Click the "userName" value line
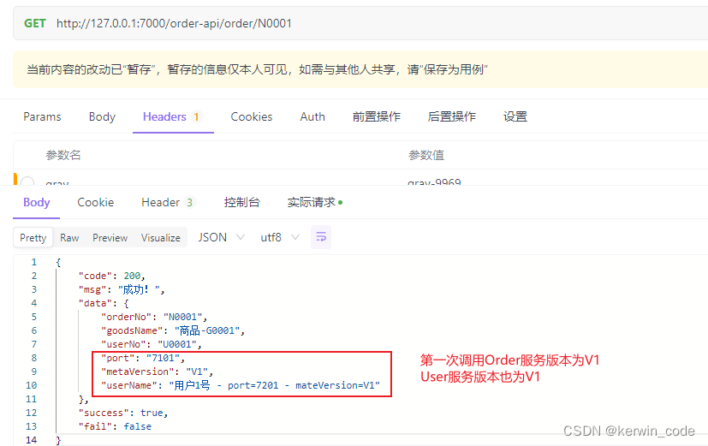708x446 pixels. pyautogui.click(x=241, y=385)
